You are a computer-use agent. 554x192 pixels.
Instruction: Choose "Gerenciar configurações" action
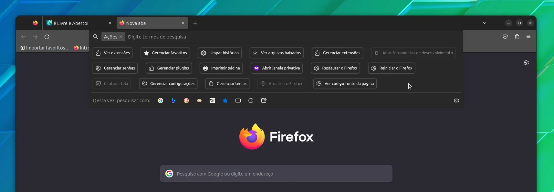[x=168, y=84]
